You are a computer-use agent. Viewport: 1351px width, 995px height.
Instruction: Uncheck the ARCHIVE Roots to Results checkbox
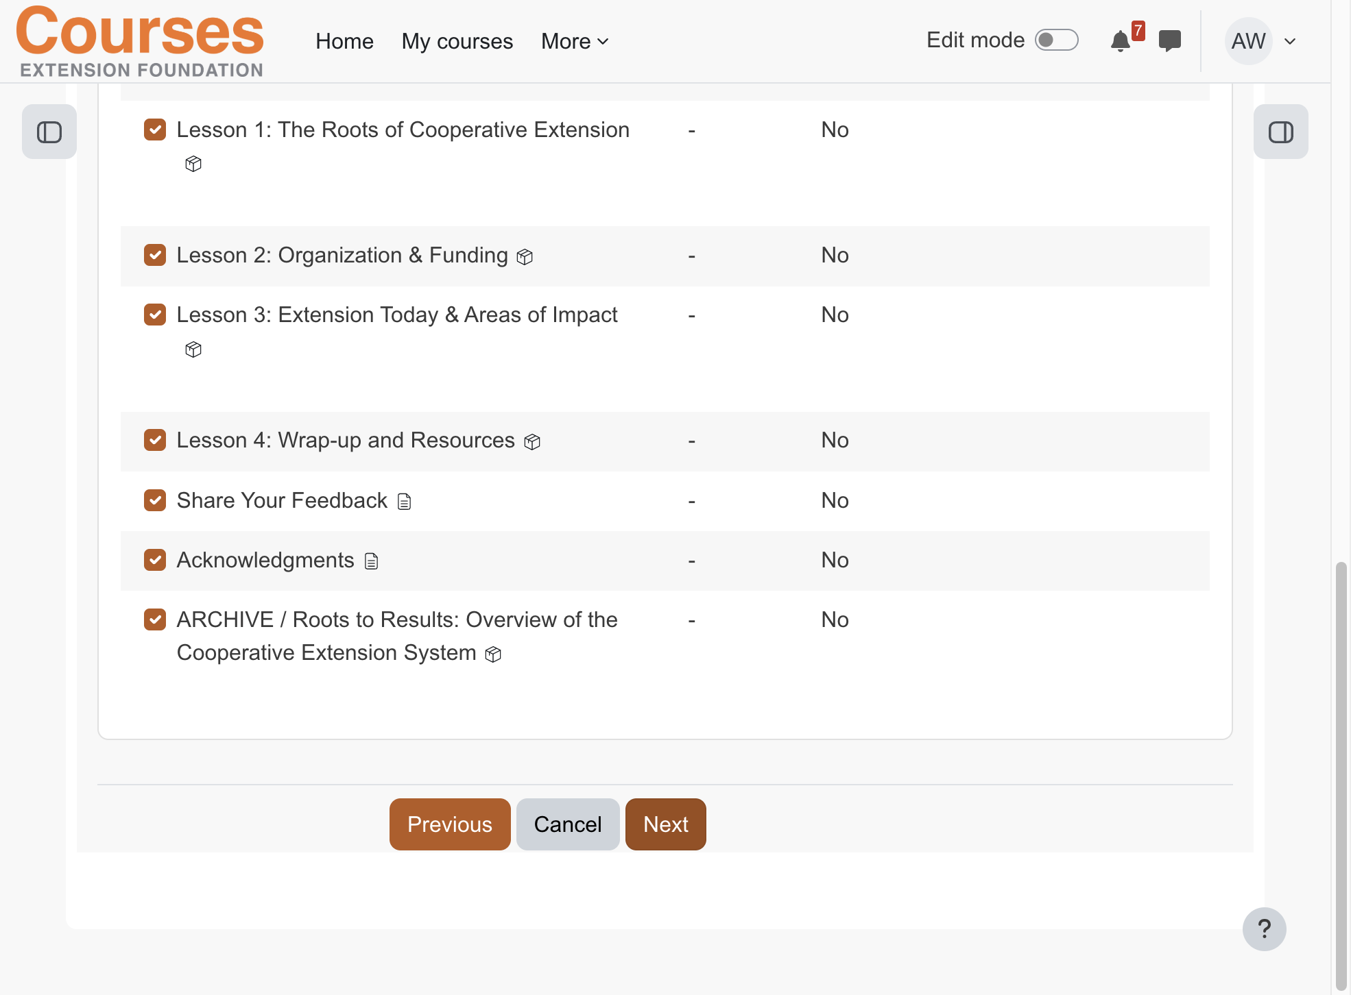click(155, 619)
